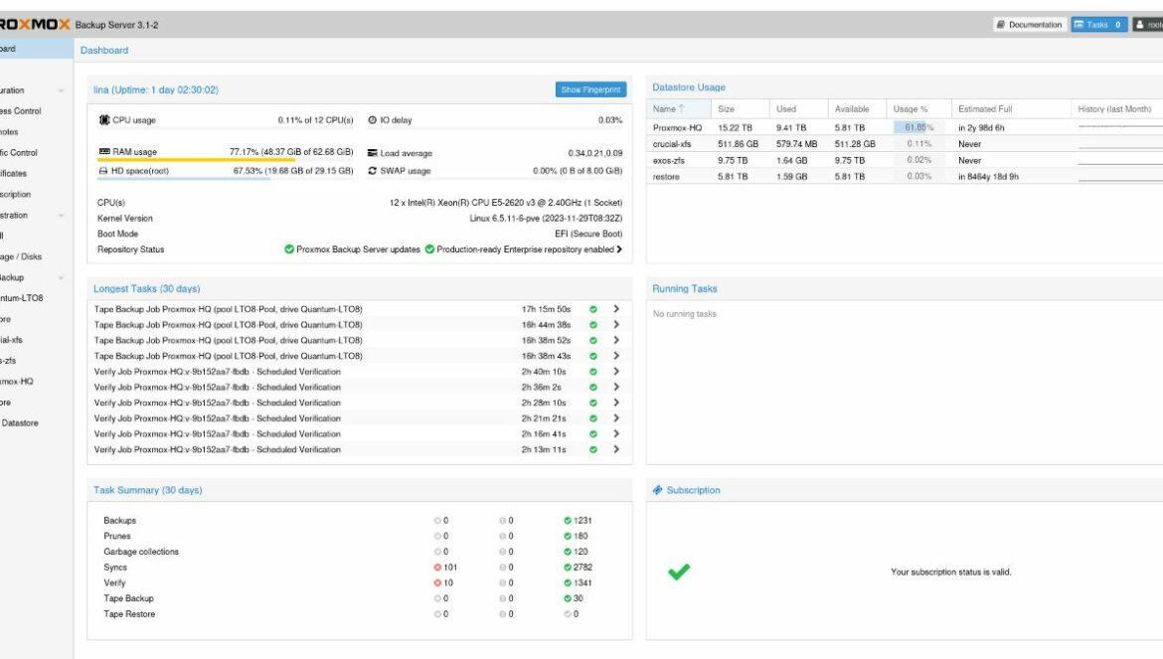Click the RAM usage memory icon

[x=104, y=152]
